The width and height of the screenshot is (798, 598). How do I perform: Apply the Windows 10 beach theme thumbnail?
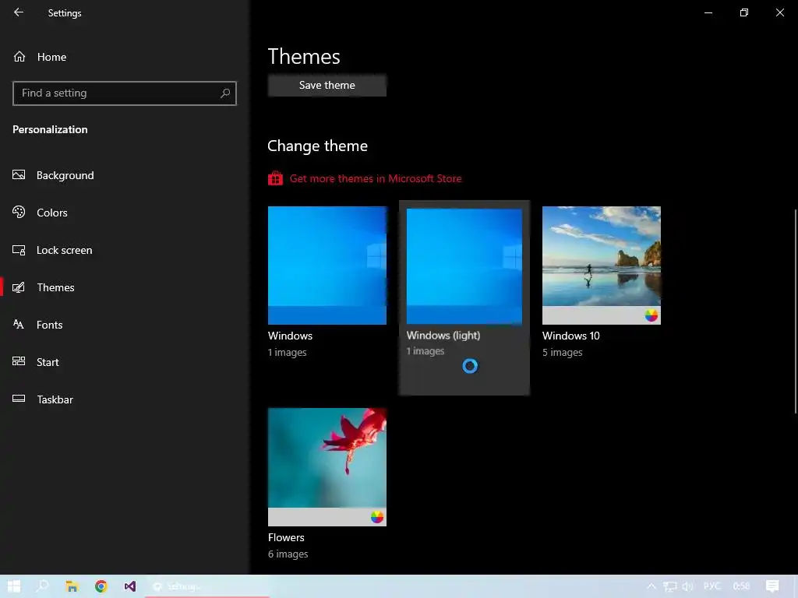(602, 266)
